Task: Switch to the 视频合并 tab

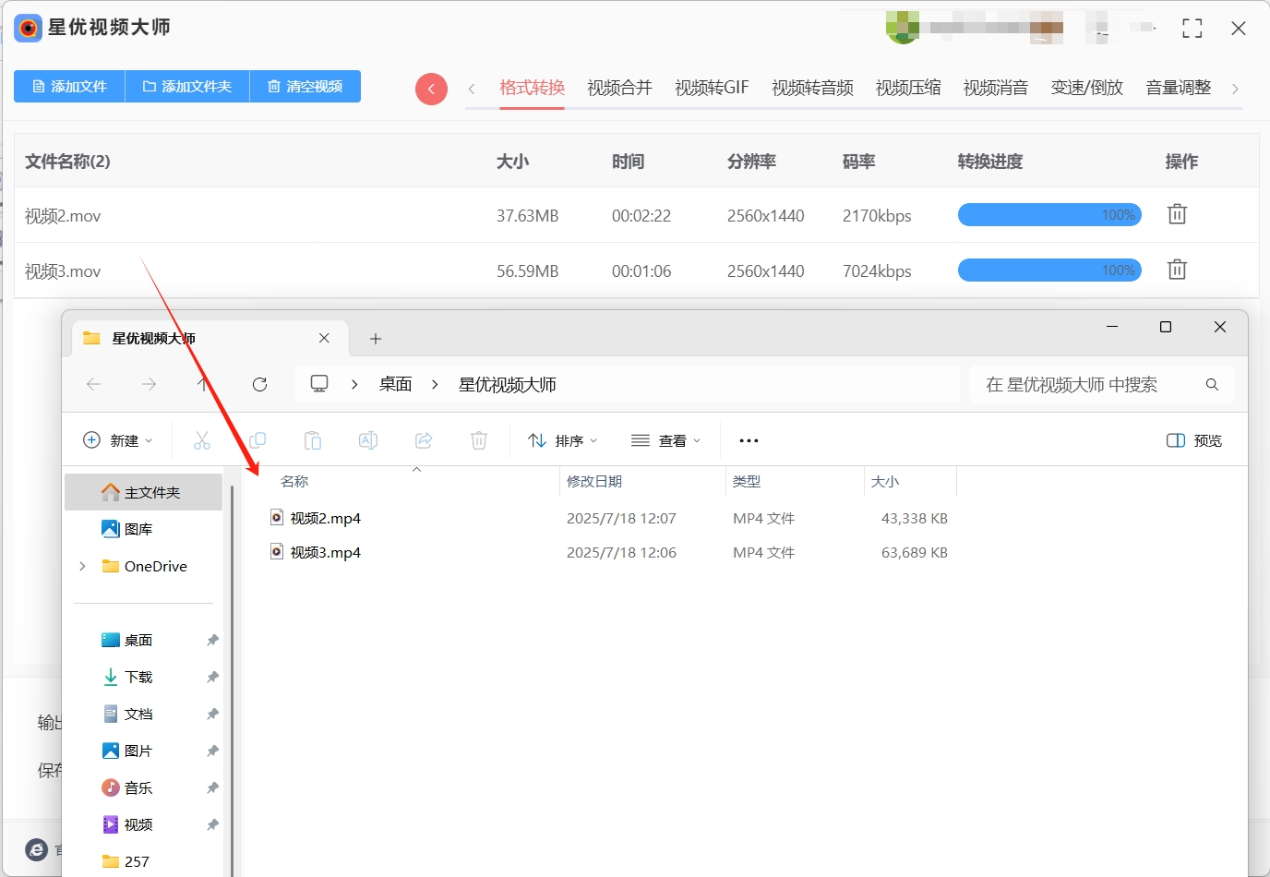Action: [x=619, y=88]
